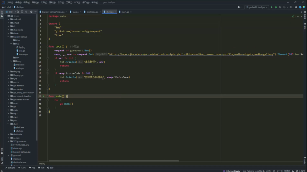
Task: Expand the go_proxy_pool-master folder
Action: pyautogui.click(x=8, y=92)
